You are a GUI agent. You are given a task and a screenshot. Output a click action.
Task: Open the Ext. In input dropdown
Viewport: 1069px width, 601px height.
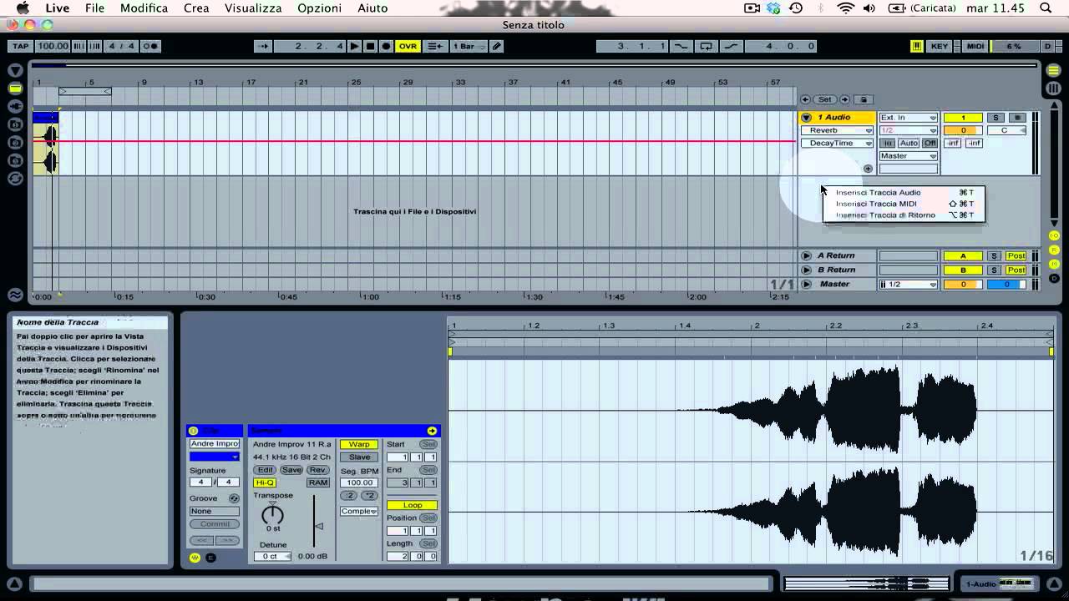coord(908,118)
